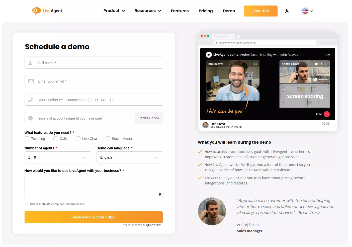352x247 pixels.
Task: Enable 'This is a private computer, remember me'
Action: 27,204
